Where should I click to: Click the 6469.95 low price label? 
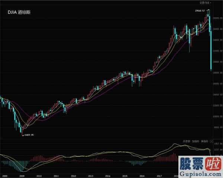(x=29, y=135)
